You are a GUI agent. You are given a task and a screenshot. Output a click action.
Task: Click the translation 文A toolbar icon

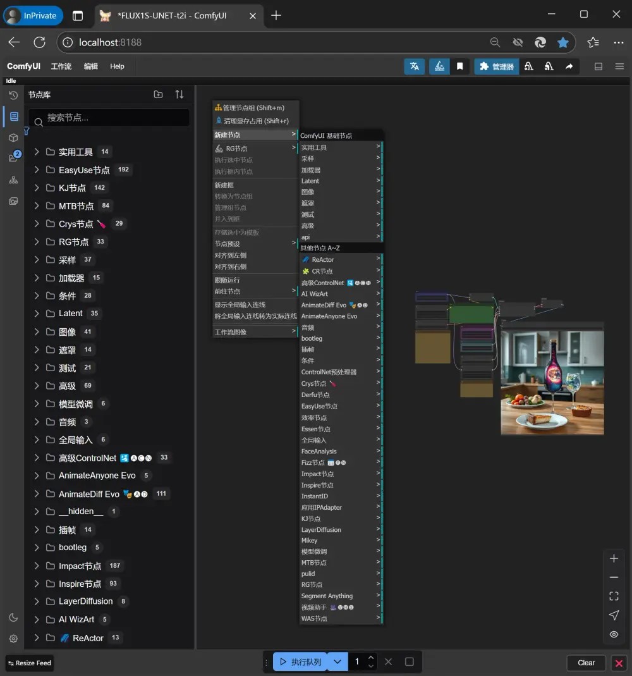tap(414, 66)
